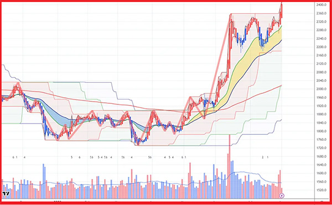Click the 2240.0 price axis label
The height and width of the screenshot is (205, 332).
[x=321, y=39]
